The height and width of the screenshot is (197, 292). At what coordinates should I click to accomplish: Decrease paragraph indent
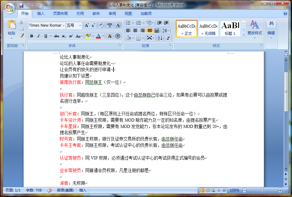point(159,23)
